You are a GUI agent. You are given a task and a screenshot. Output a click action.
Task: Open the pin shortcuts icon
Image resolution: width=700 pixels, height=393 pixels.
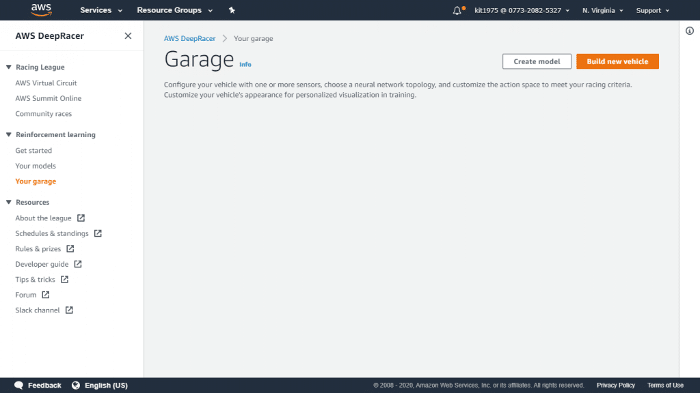(x=232, y=10)
